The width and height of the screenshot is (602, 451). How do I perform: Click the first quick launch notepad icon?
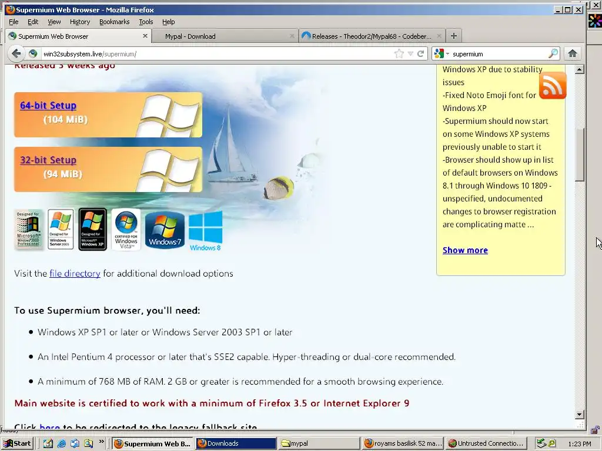click(x=48, y=444)
